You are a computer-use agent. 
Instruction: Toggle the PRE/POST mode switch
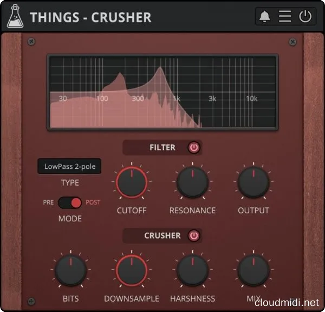[70, 202]
